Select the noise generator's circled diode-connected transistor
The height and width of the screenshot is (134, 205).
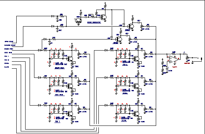click(x=78, y=21)
